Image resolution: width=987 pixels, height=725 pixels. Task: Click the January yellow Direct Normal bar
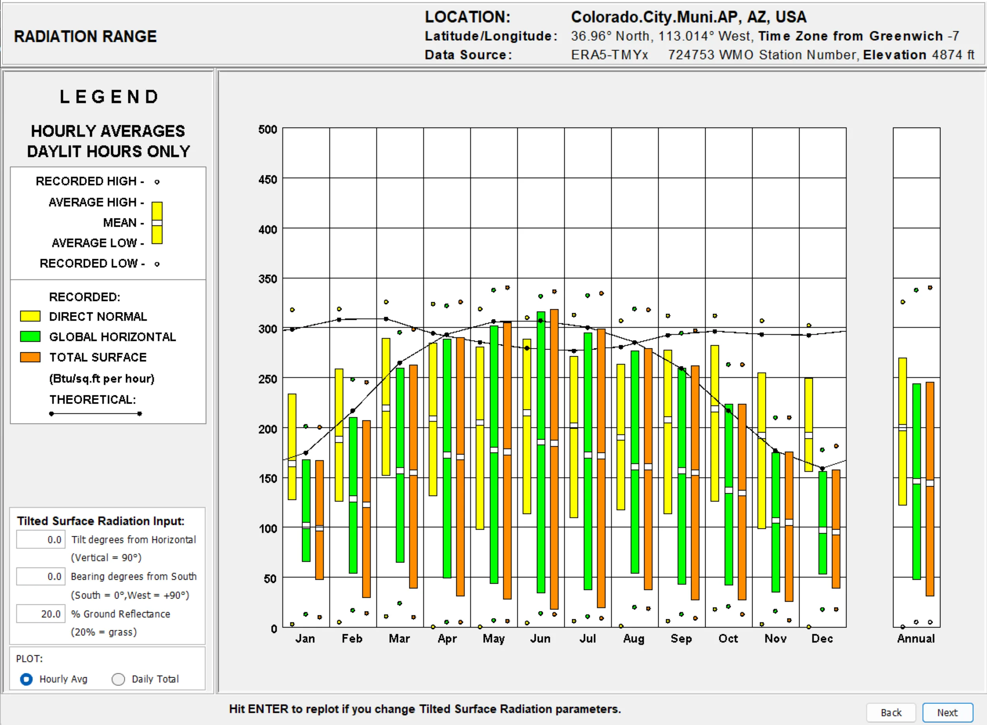click(x=292, y=447)
